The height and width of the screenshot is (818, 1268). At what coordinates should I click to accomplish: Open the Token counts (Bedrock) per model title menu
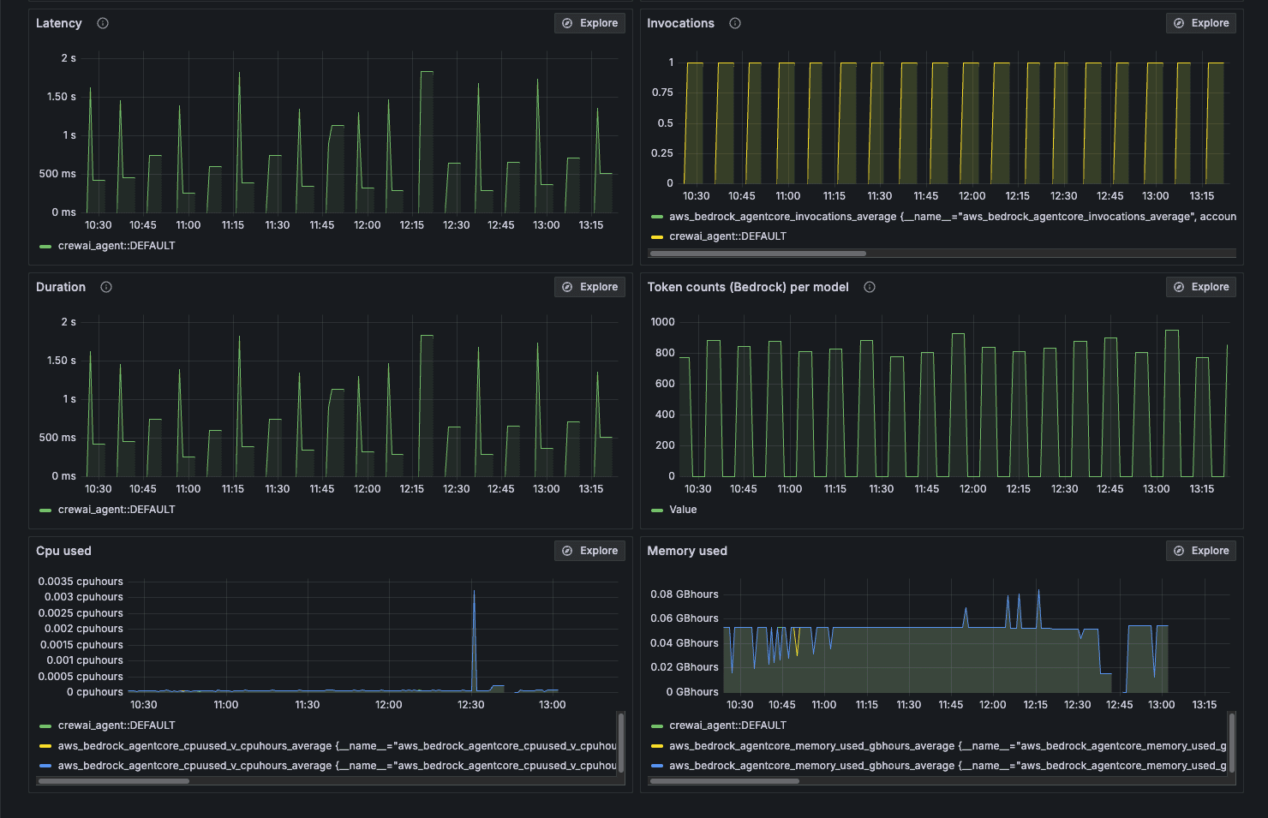(x=748, y=287)
